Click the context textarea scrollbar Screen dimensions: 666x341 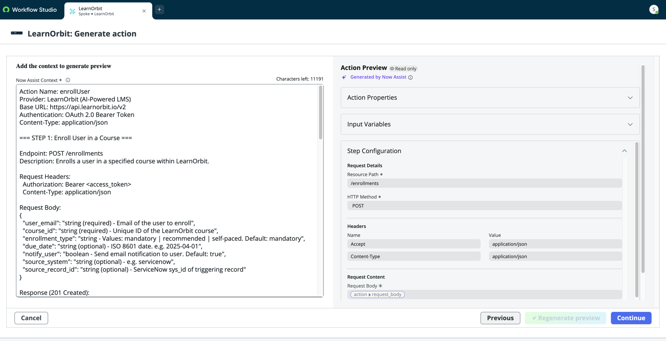coord(321,112)
